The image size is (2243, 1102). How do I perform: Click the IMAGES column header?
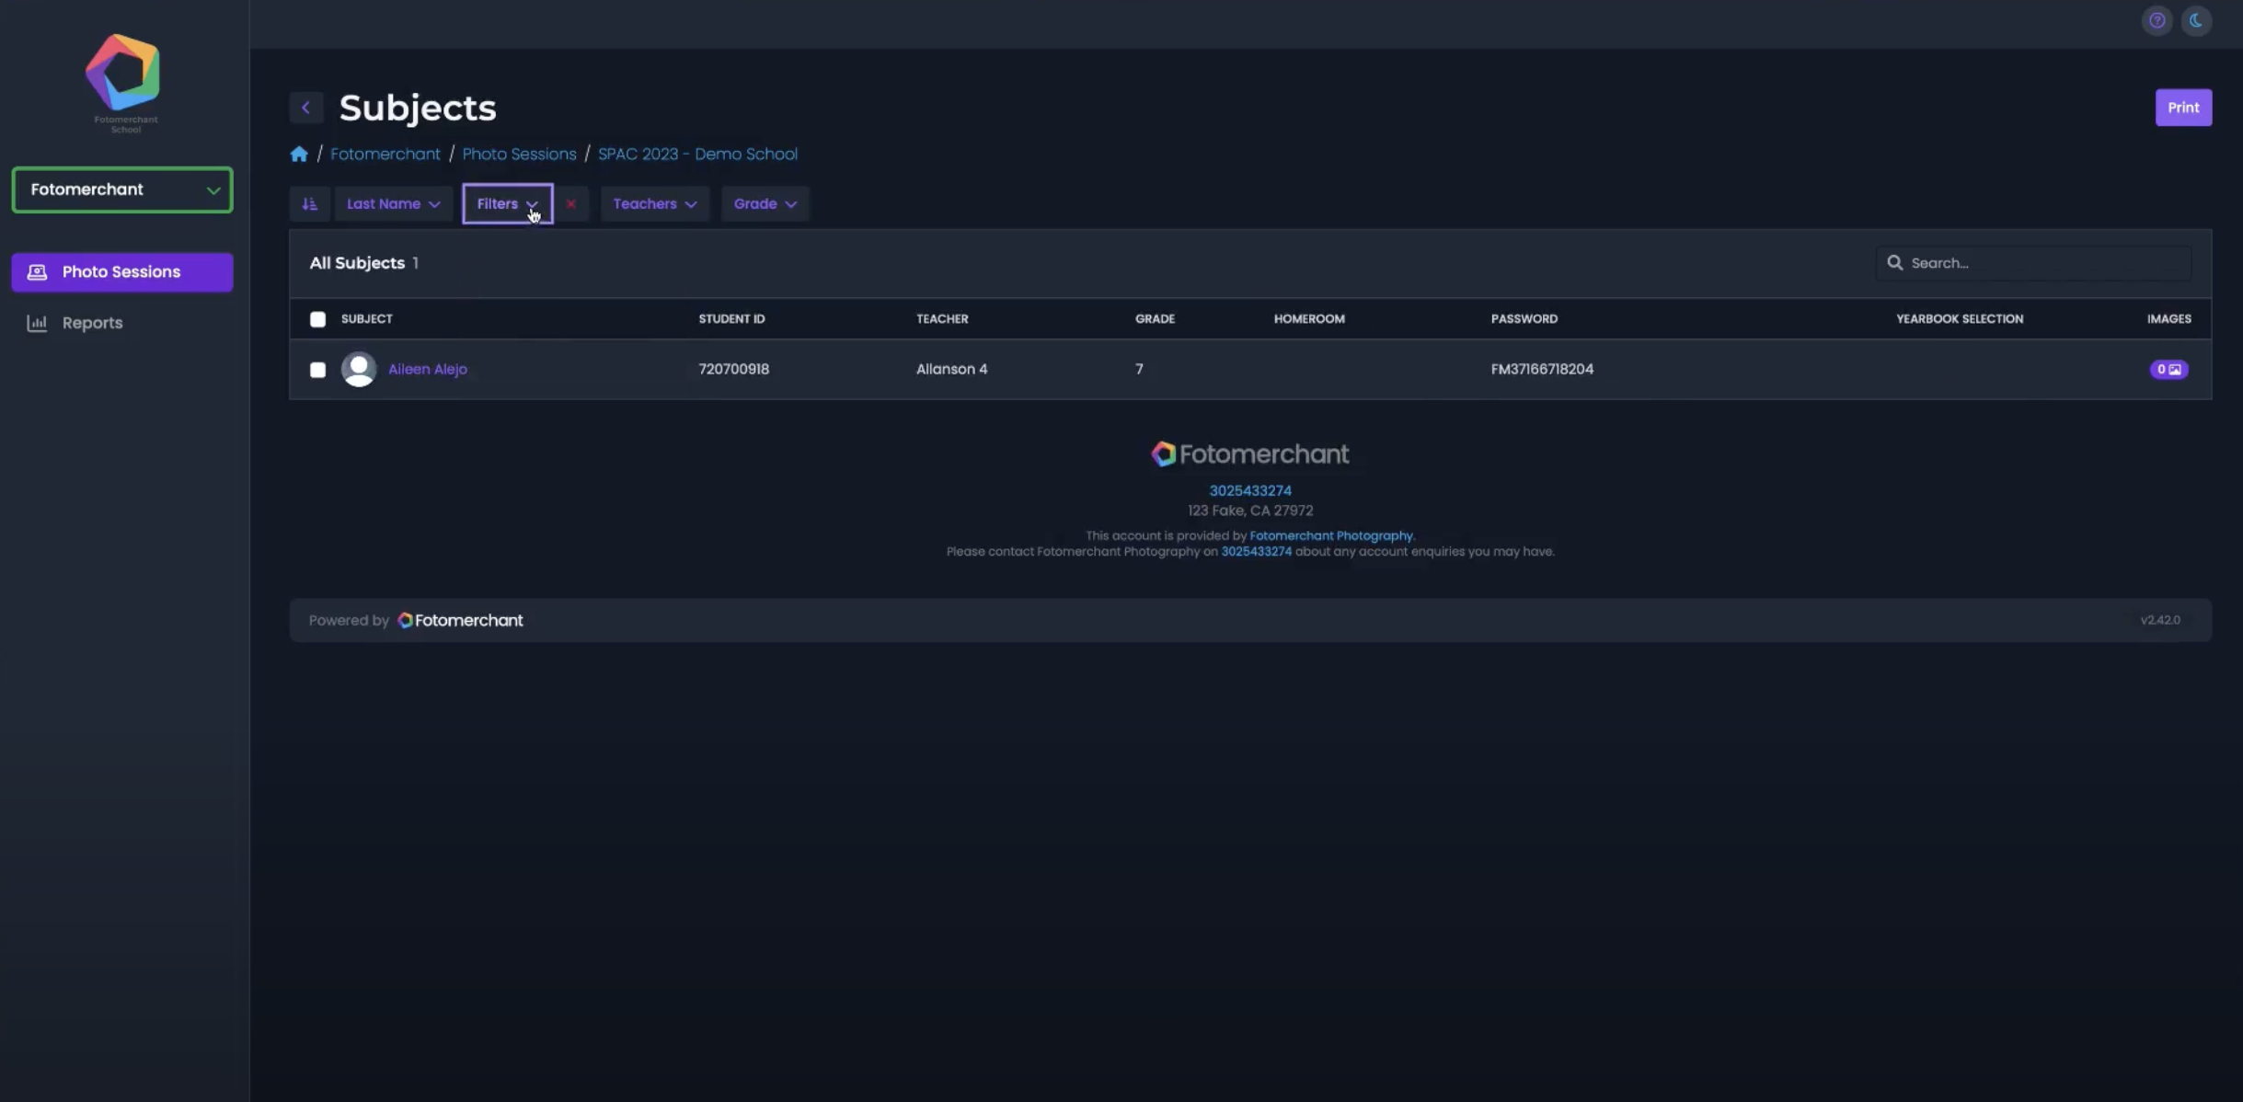pyautogui.click(x=2168, y=319)
